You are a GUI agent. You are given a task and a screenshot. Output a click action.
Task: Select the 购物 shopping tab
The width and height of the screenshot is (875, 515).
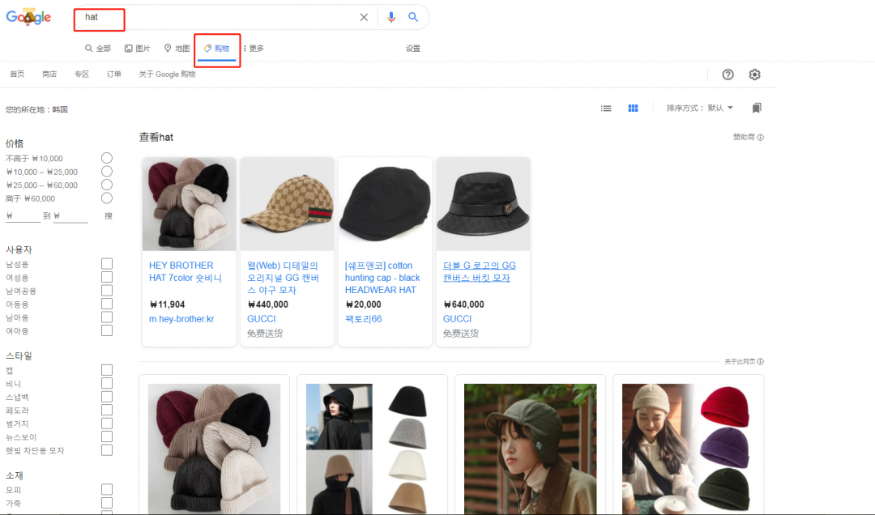216,49
